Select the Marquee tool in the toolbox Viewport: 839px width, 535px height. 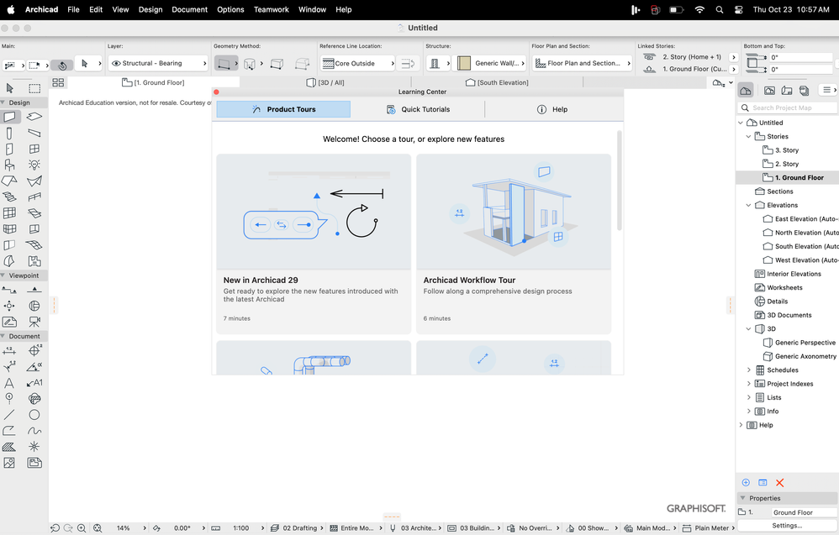point(34,88)
